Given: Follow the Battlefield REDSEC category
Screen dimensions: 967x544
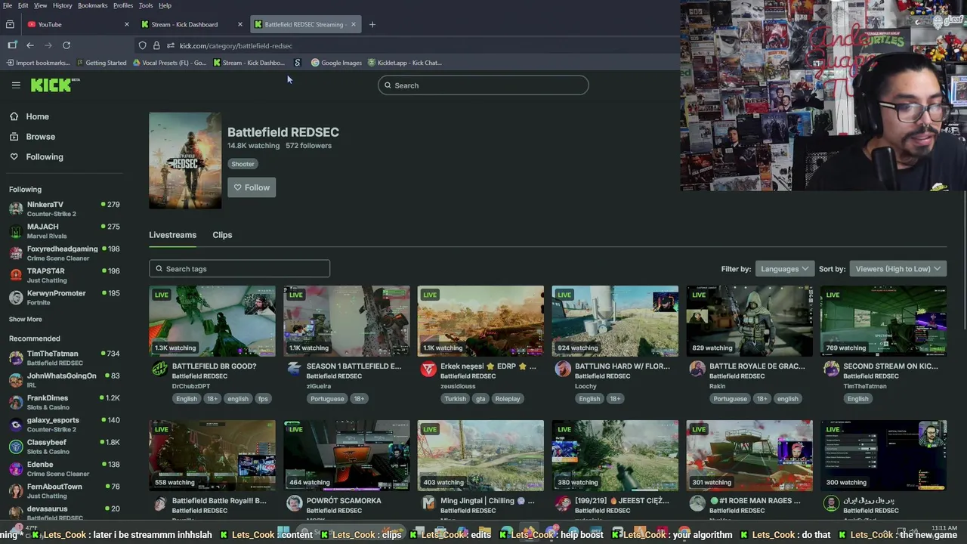Looking at the screenshot, I should pyautogui.click(x=252, y=187).
